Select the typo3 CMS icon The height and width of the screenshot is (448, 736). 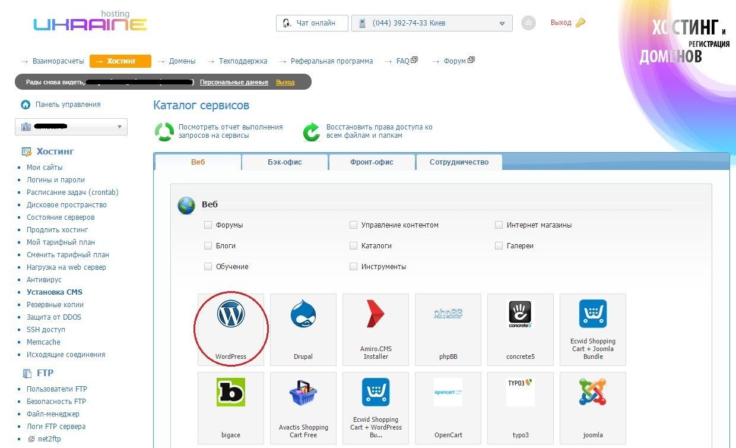(x=521, y=392)
